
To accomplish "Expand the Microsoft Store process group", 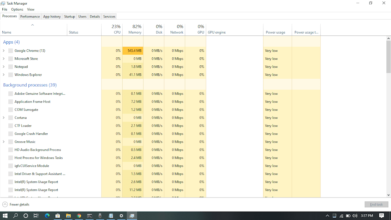I will (x=4, y=59).
